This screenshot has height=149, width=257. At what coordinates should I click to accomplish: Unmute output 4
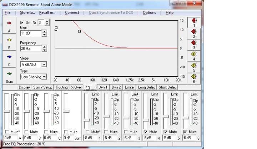click(x=146, y=132)
